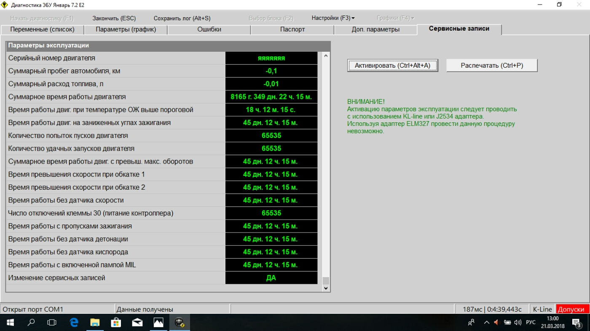Click the battery status tray icon
The height and width of the screenshot is (331, 590).
coord(507,323)
